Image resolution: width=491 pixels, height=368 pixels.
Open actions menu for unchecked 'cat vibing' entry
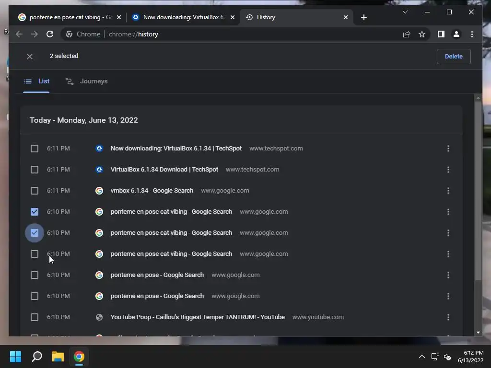coord(448,254)
